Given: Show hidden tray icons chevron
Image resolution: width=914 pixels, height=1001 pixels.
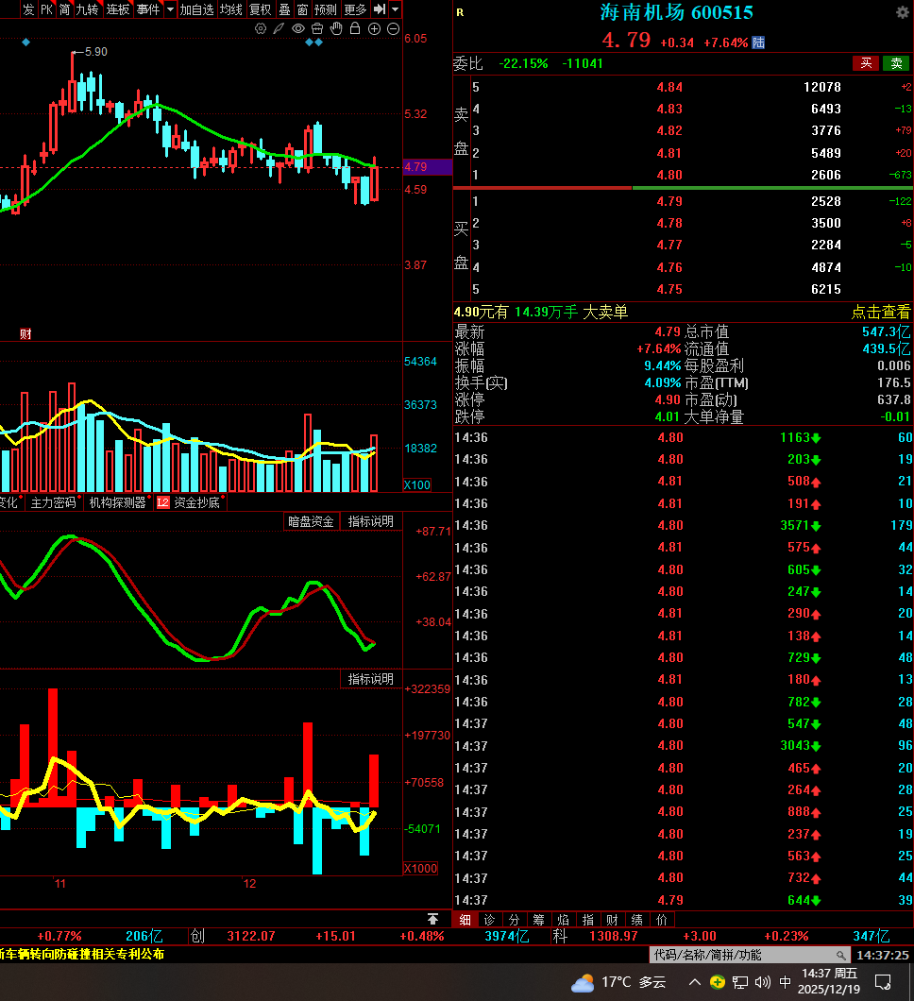Looking at the screenshot, I should 694,982.
